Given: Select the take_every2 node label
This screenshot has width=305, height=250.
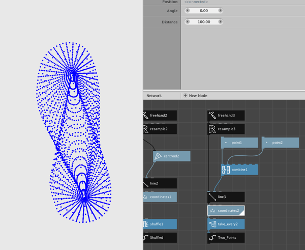Looking at the screenshot, I should (x=228, y=224).
